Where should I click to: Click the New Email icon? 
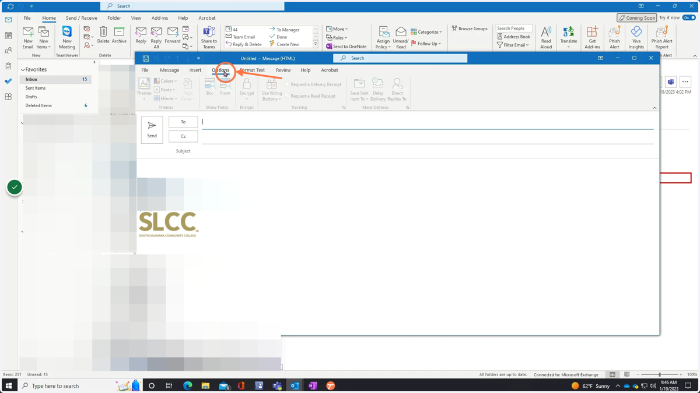(27, 37)
